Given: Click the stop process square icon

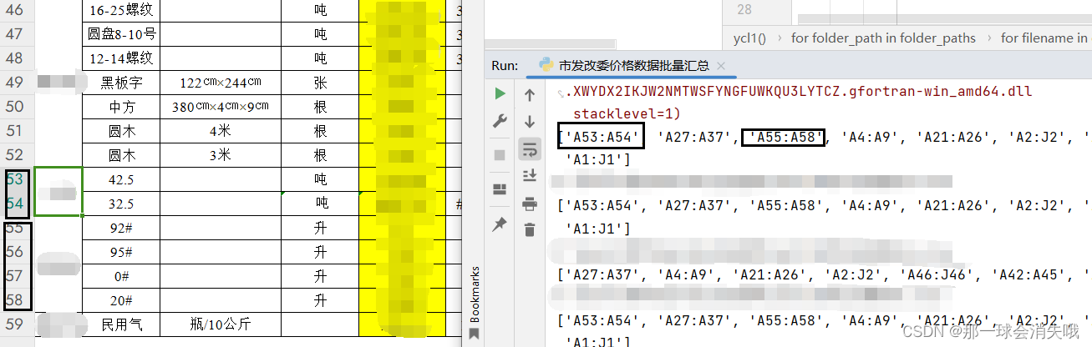Looking at the screenshot, I should coord(500,155).
